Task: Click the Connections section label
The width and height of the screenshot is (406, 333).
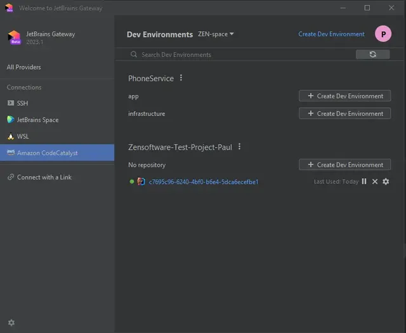Action: pyautogui.click(x=24, y=88)
